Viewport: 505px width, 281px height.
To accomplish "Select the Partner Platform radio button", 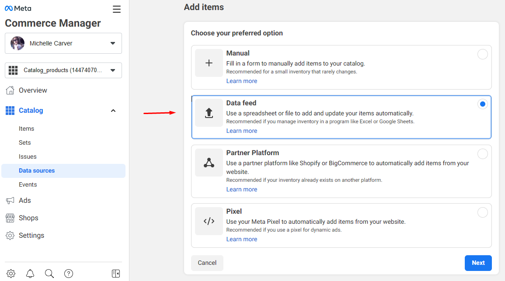I will click(x=482, y=154).
